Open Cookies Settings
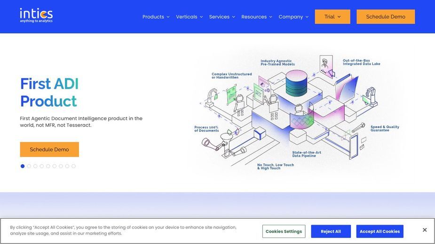The width and height of the screenshot is (435, 244). (x=284, y=231)
